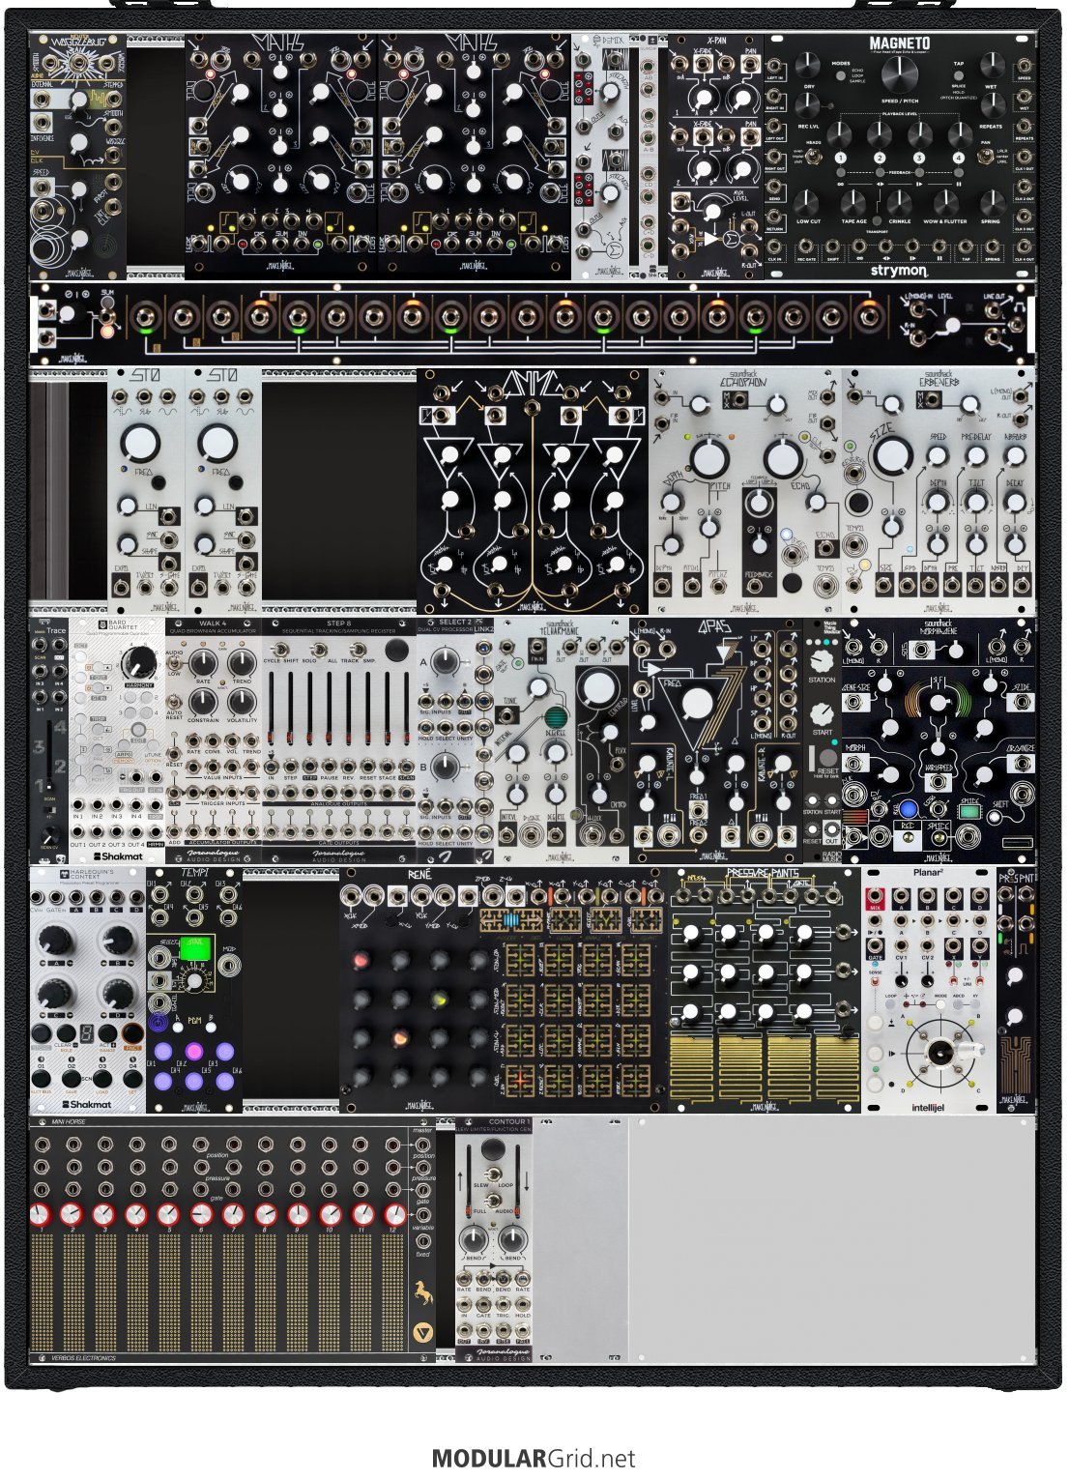Click Mini Horse red knob 1

point(40,1213)
